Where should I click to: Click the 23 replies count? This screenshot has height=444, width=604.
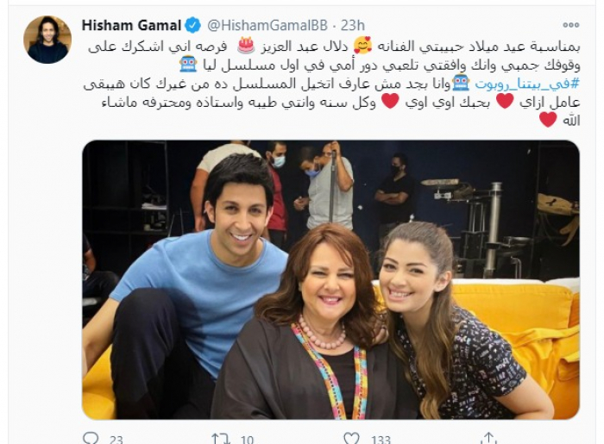[x=116, y=439]
